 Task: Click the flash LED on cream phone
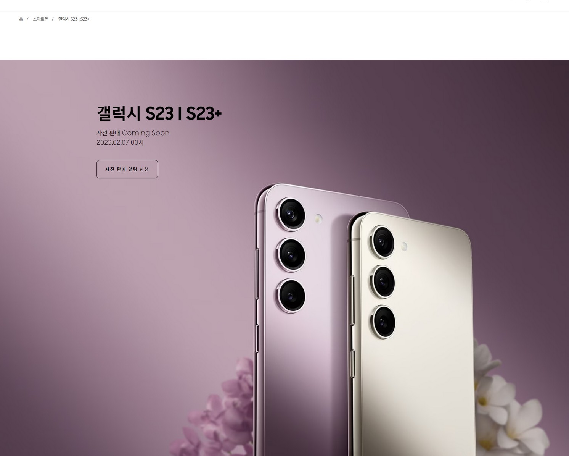[404, 246]
